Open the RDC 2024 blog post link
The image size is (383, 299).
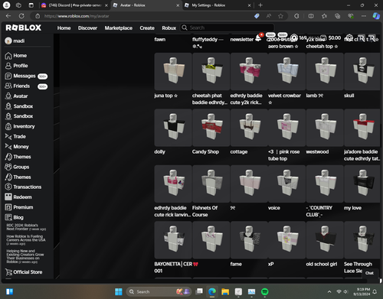[25, 227]
